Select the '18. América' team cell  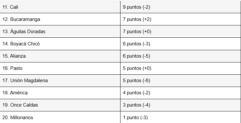pos(60,93)
